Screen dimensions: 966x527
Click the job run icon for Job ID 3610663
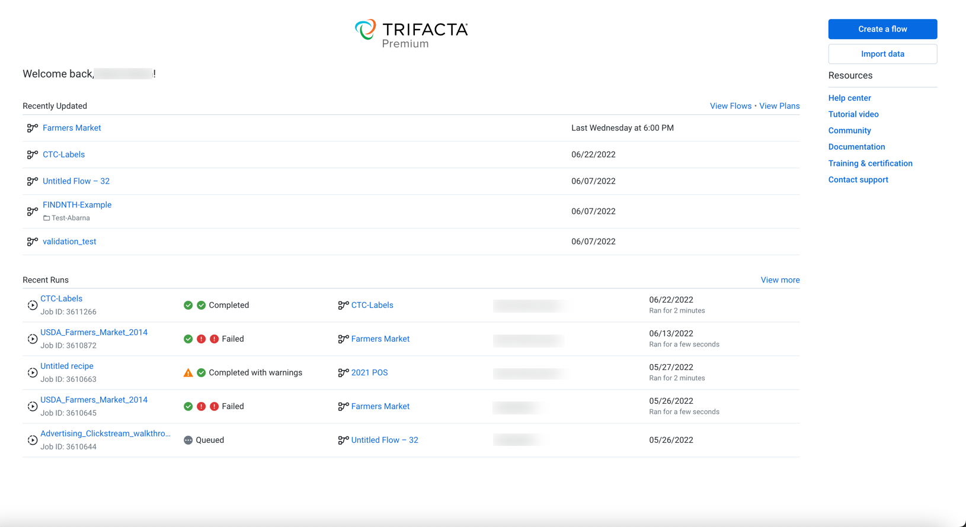point(33,373)
